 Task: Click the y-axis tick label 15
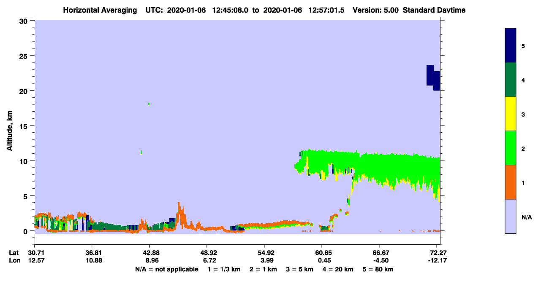click(x=24, y=126)
